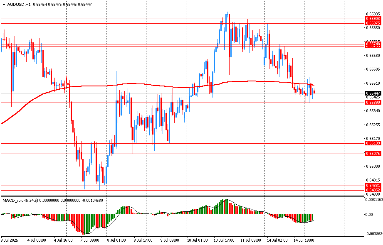Click the triangle arrow beside AUDUSD,H1

tap(4, 4)
